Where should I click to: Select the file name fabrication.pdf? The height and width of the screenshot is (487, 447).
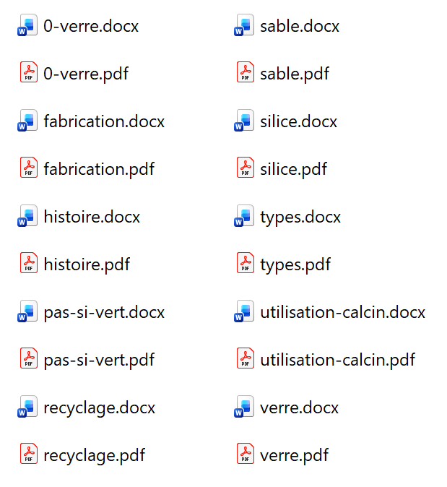tap(99, 169)
